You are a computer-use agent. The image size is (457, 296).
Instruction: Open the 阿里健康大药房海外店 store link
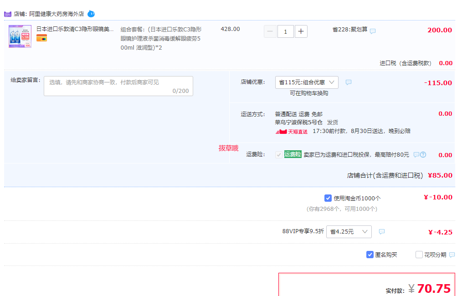56,14
